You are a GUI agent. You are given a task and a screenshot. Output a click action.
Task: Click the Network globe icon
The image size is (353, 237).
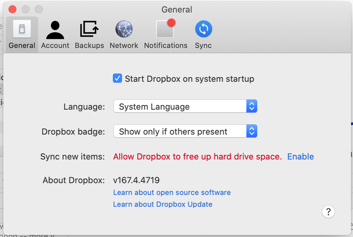[x=124, y=30]
